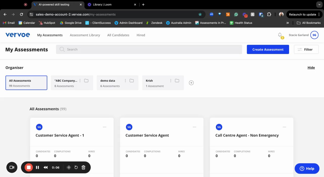Open the Loom extension icon
Viewport: 324px width, 177px height.
(245, 14)
